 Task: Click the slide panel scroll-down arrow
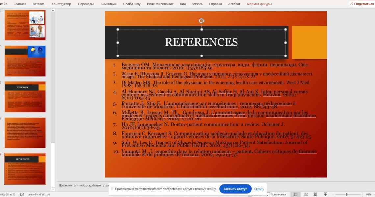(53, 189)
